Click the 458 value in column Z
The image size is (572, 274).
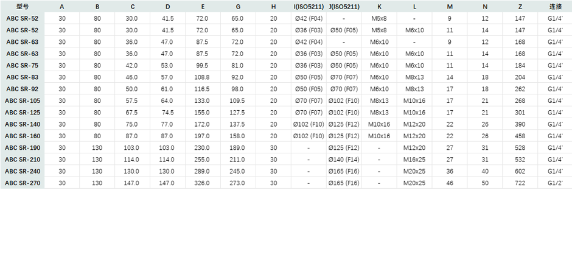click(520, 136)
